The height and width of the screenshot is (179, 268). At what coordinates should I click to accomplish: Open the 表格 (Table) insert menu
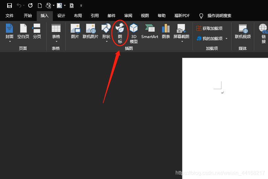tap(56, 33)
